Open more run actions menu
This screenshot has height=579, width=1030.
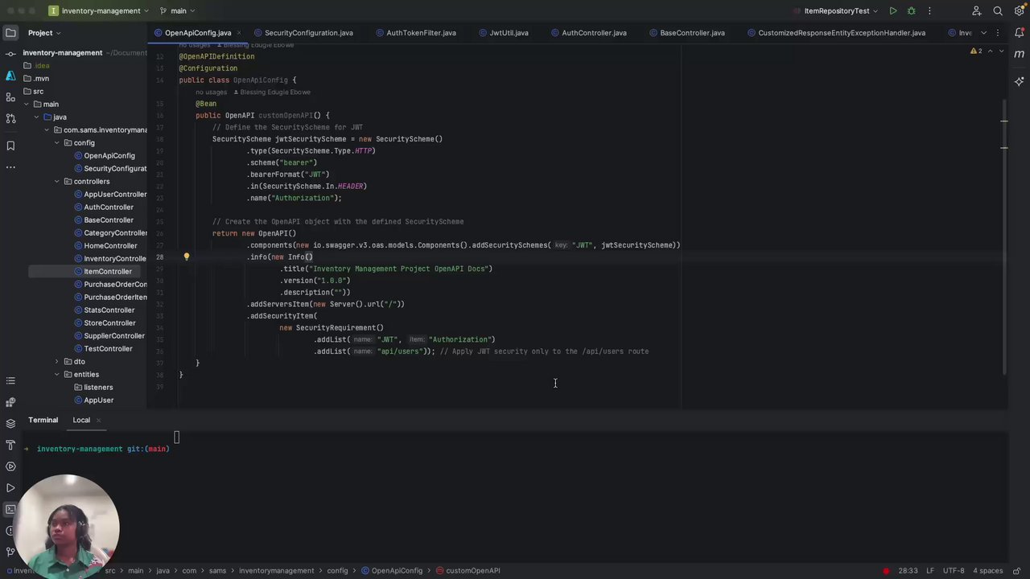click(929, 11)
